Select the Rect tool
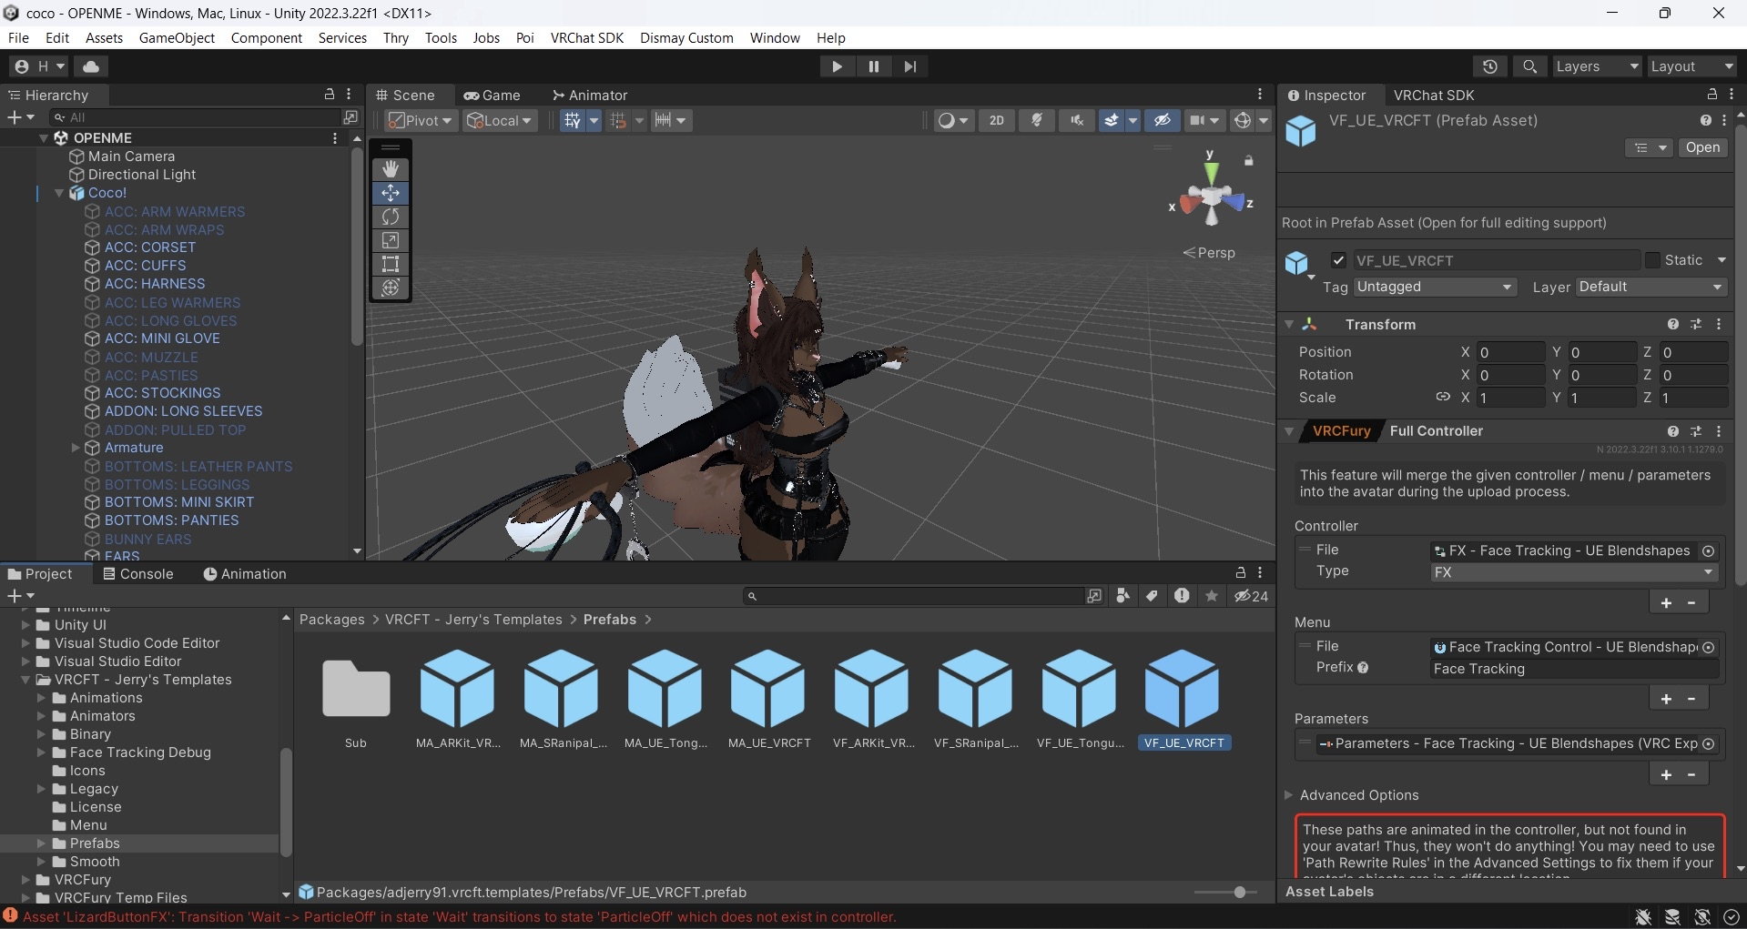The height and width of the screenshot is (929, 1747). coord(391,264)
